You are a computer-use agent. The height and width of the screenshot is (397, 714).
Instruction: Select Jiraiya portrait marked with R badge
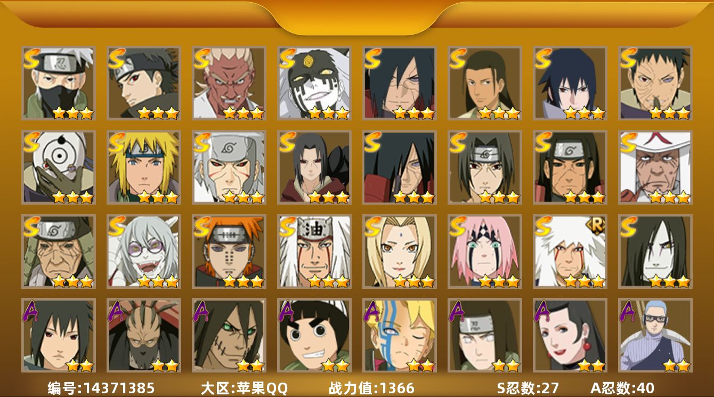(570, 252)
